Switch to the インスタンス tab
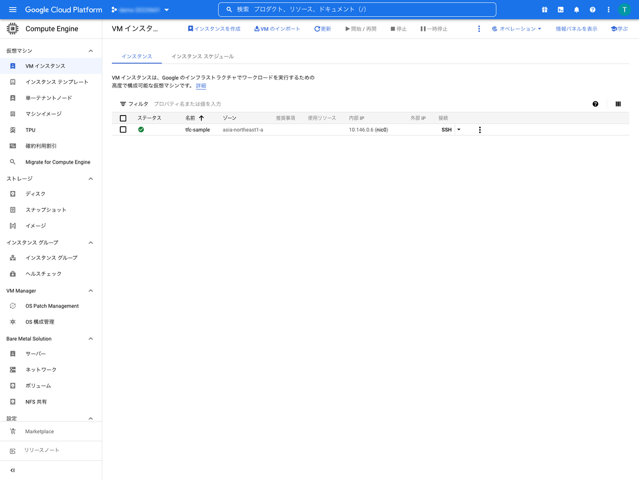639x480 pixels. 137,56
